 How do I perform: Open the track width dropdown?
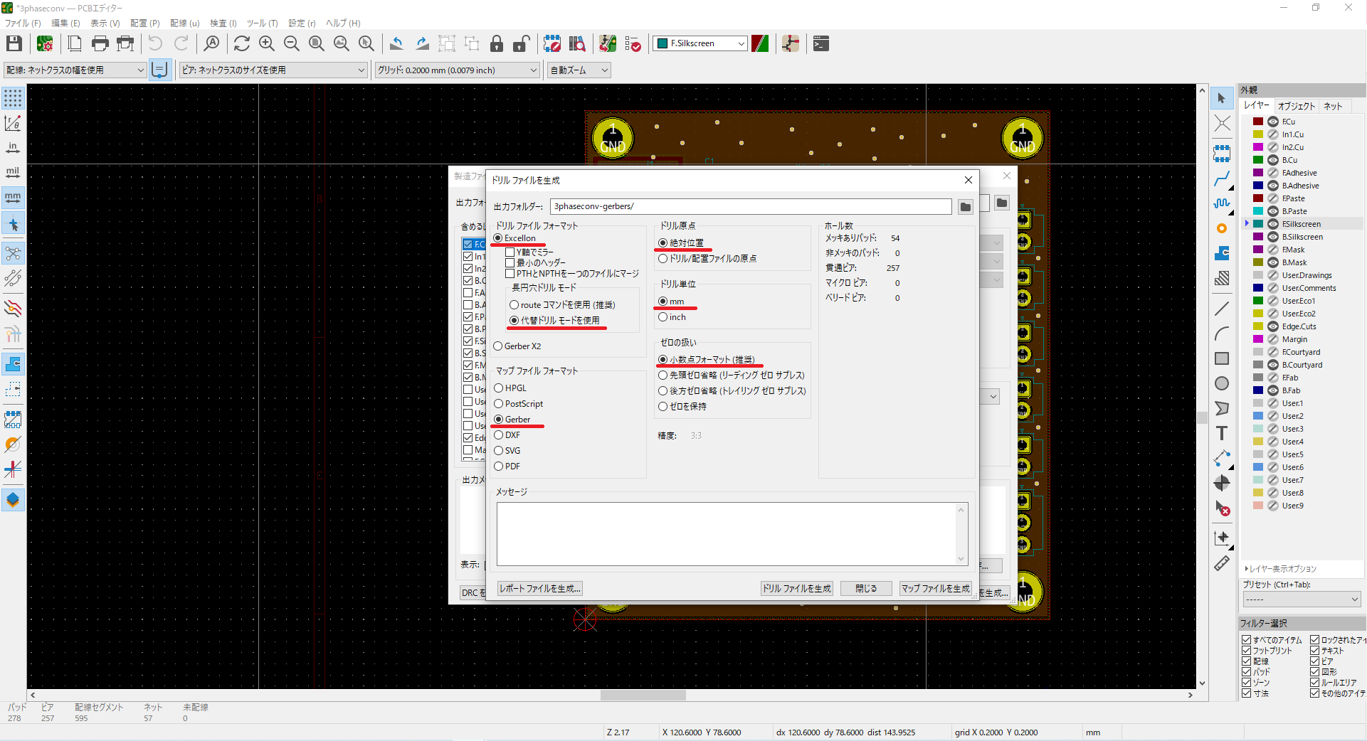click(75, 70)
